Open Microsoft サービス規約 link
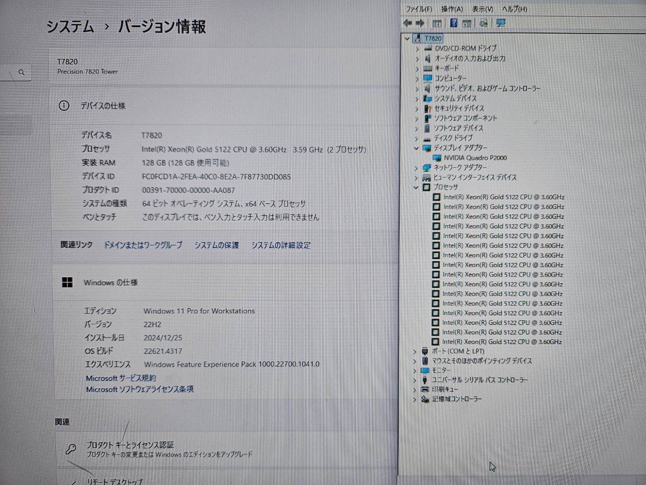The image size is (646, 485). (121, 378)
